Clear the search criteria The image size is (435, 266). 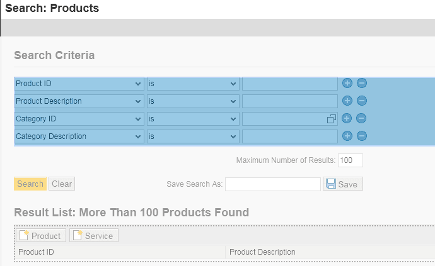click(x=62, y=184)
